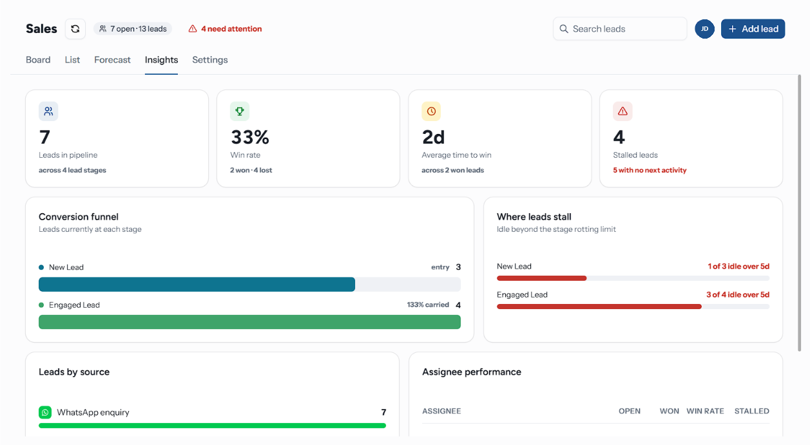Click the Assignee performance heading
The height and width of the screenshot is (445, 810).
tap(472, 372)
